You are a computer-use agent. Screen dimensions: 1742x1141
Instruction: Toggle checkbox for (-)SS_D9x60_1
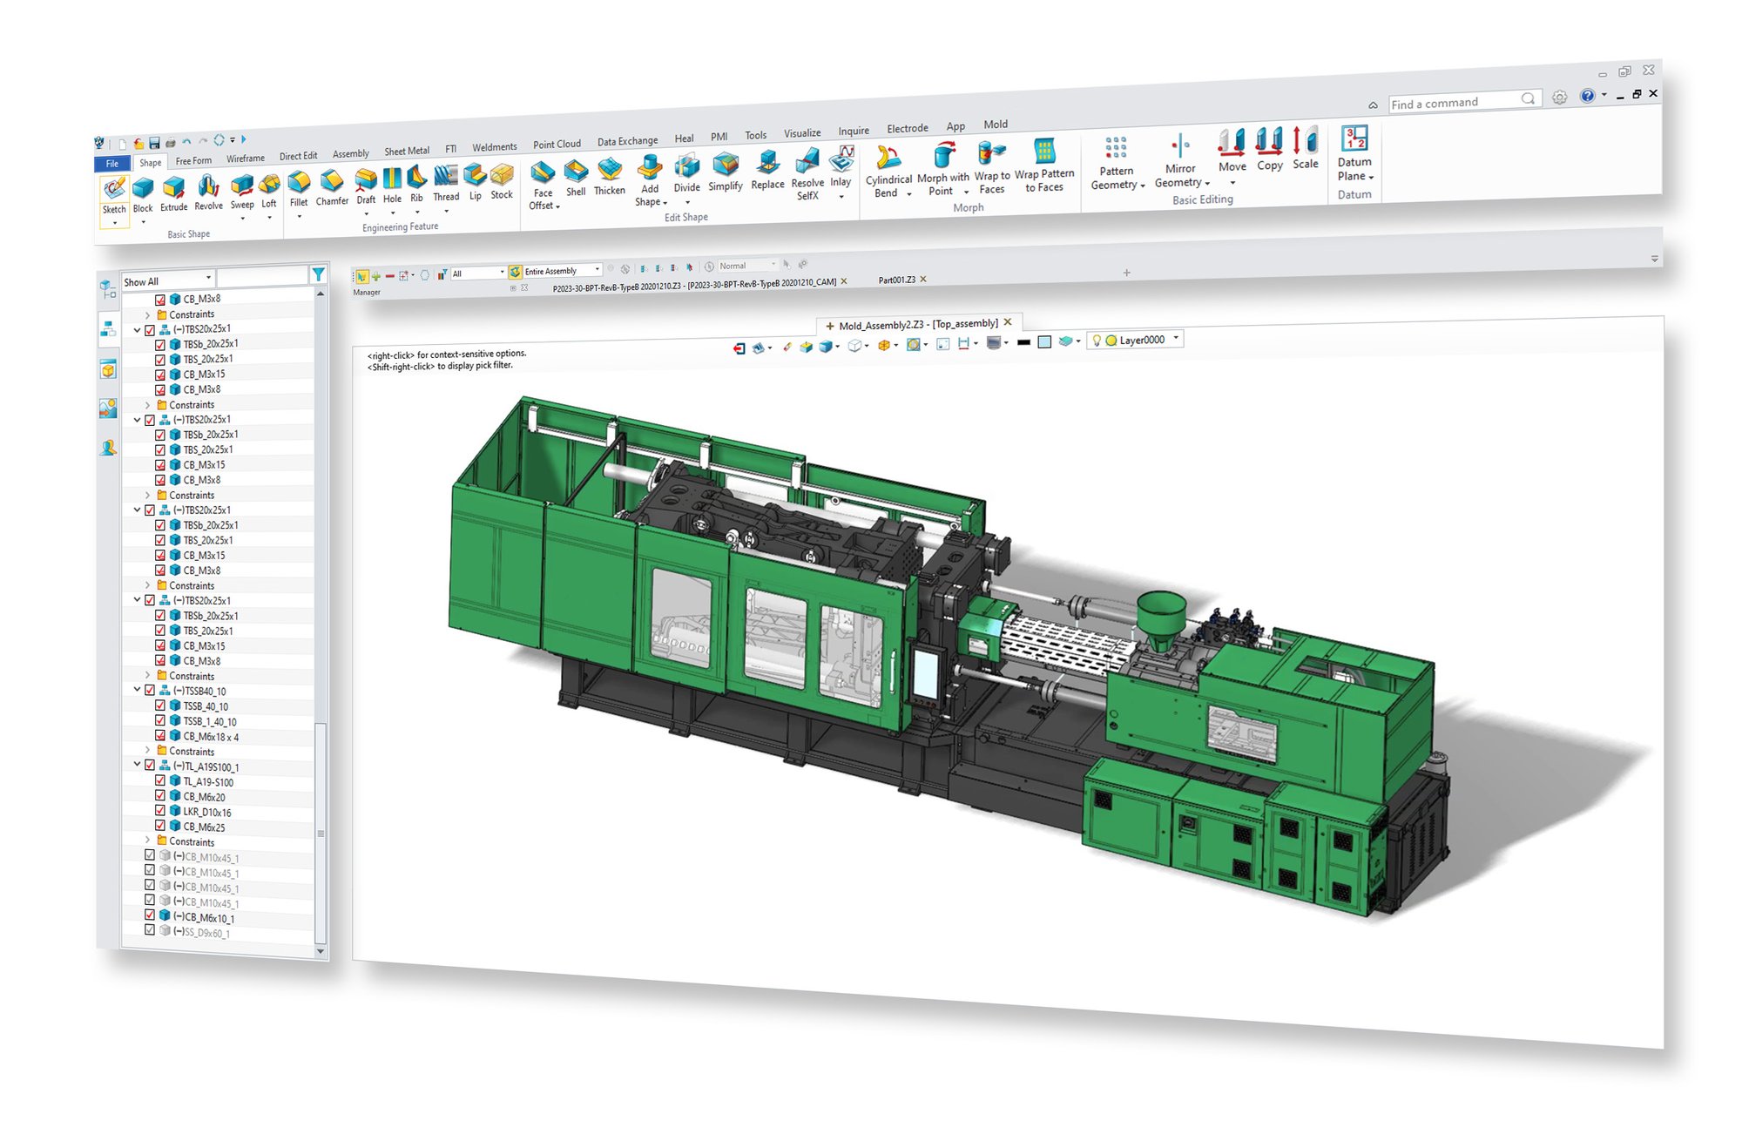(x=150, y=931)
